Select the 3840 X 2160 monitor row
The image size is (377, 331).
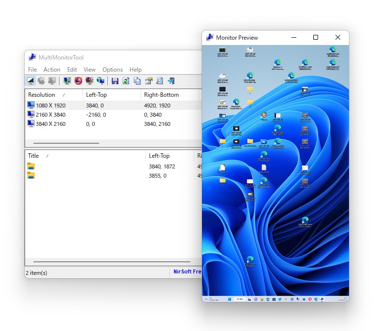(113, 124)
